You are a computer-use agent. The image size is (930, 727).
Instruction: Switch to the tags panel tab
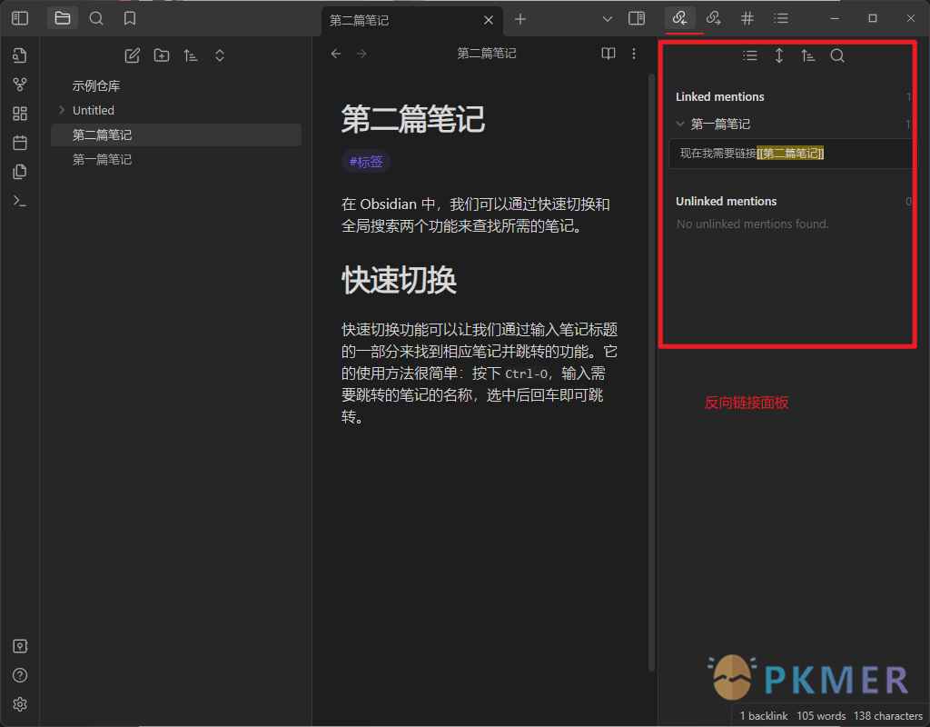[747, 18]
